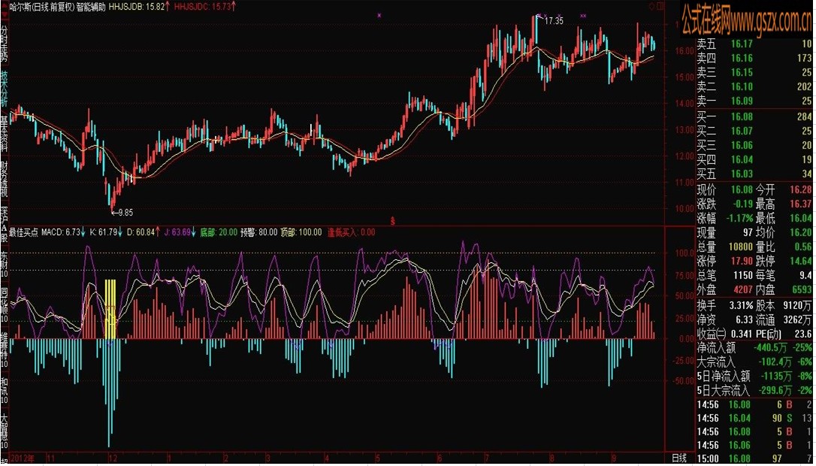The image size is (816, 466).
Task: Click the 最低 16.04 value
Action: pos(801,218)
